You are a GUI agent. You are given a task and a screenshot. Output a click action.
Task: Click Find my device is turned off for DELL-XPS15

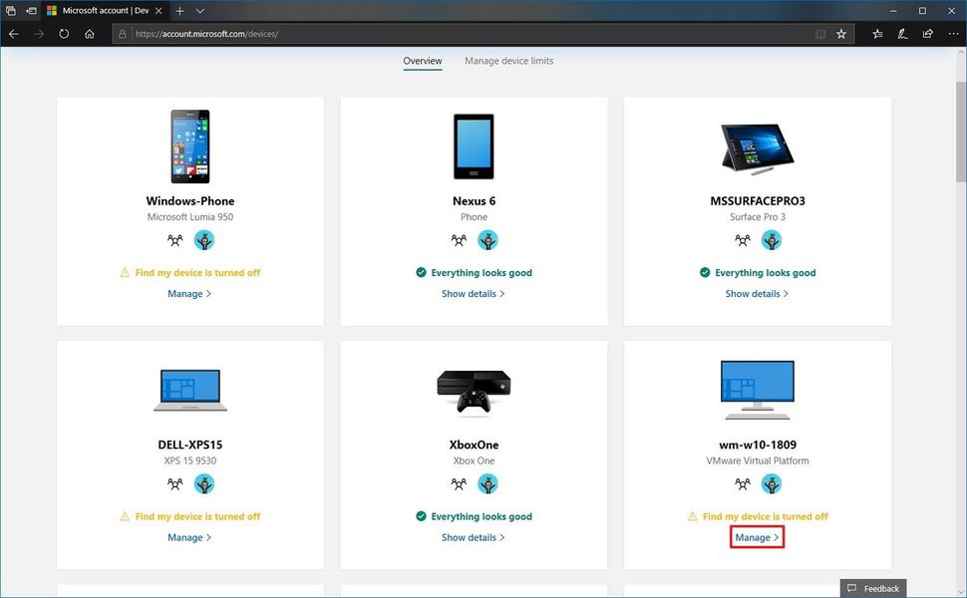[x=189, y=516]
